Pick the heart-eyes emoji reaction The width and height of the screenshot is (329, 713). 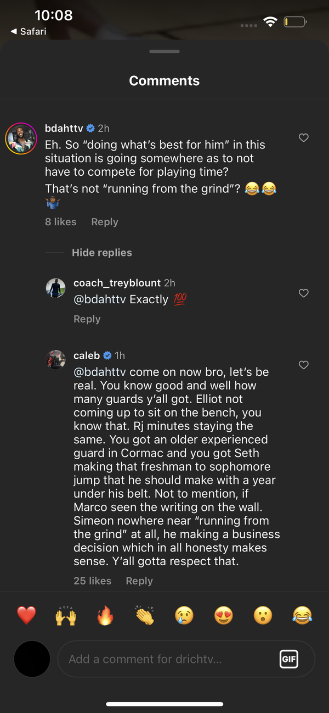[224, 615]
